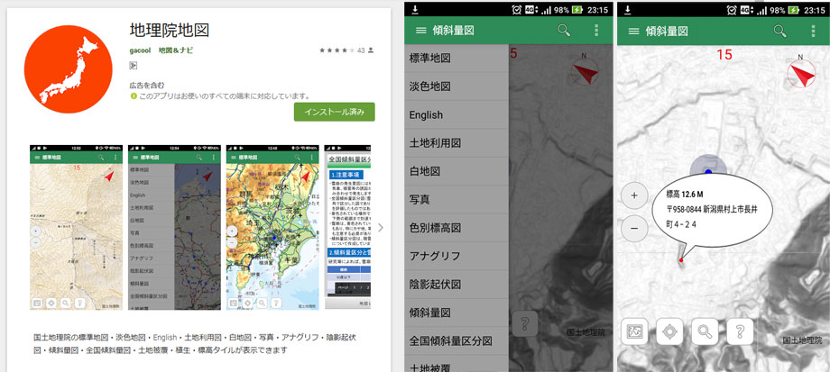
Task: Tap question mark help button on right map
Action: pyautogui.click(x=740, y=331)
